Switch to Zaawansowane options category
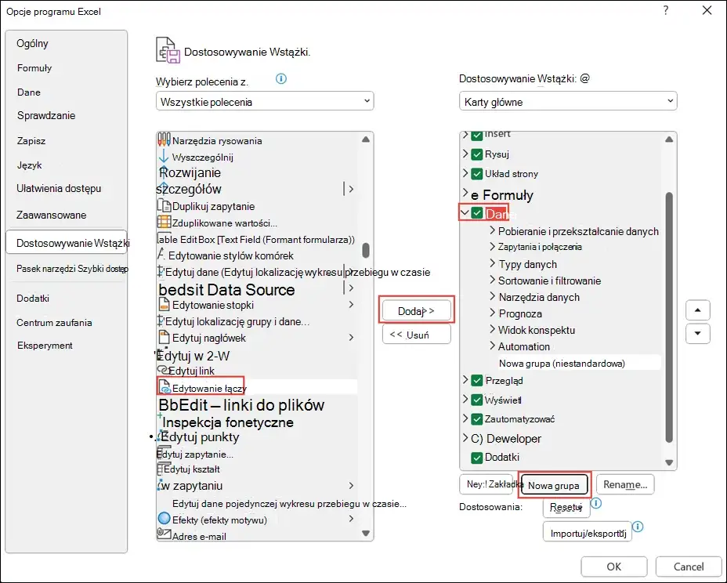 pyautogui.click(x=52, y=215)
